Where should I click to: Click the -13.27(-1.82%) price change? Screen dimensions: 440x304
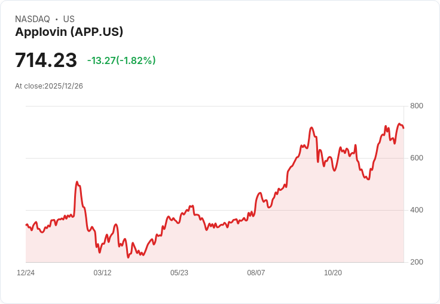tap(121, 60)
